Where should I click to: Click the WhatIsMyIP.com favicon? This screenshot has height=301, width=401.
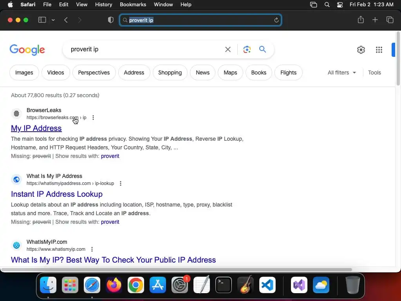coord(16,245)
